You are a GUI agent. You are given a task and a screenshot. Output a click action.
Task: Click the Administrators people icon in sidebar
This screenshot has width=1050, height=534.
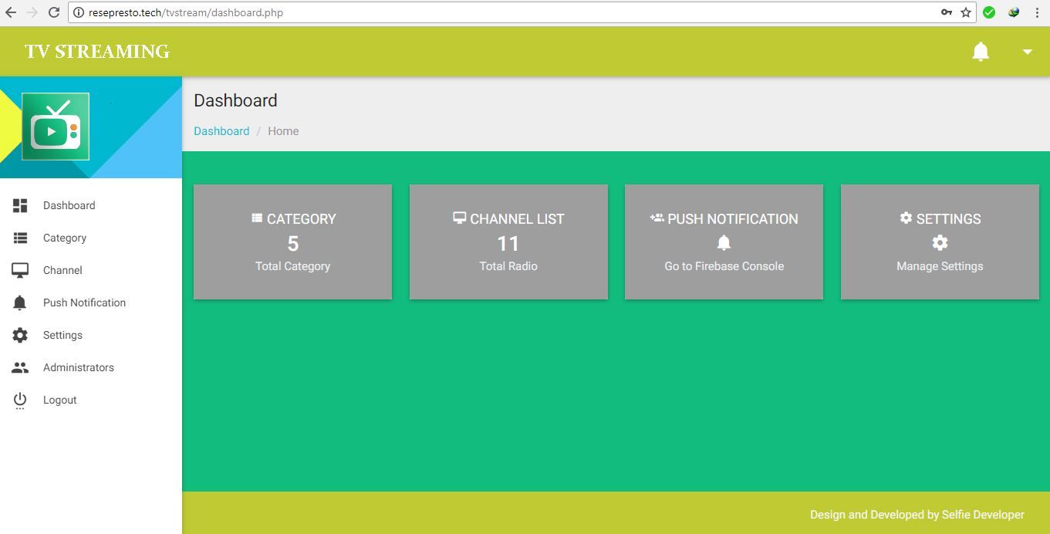(x=20, y=367)
